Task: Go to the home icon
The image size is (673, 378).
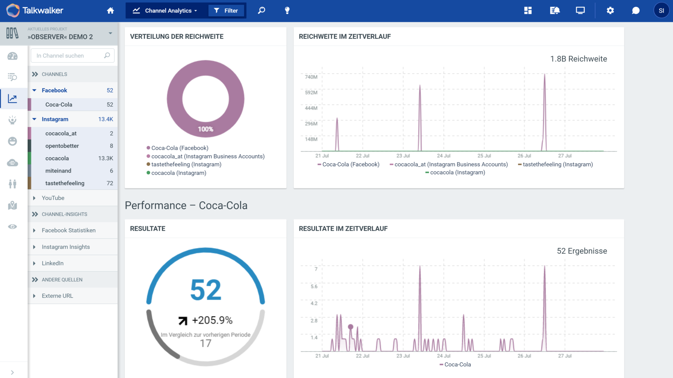Action: coord(110,10)
